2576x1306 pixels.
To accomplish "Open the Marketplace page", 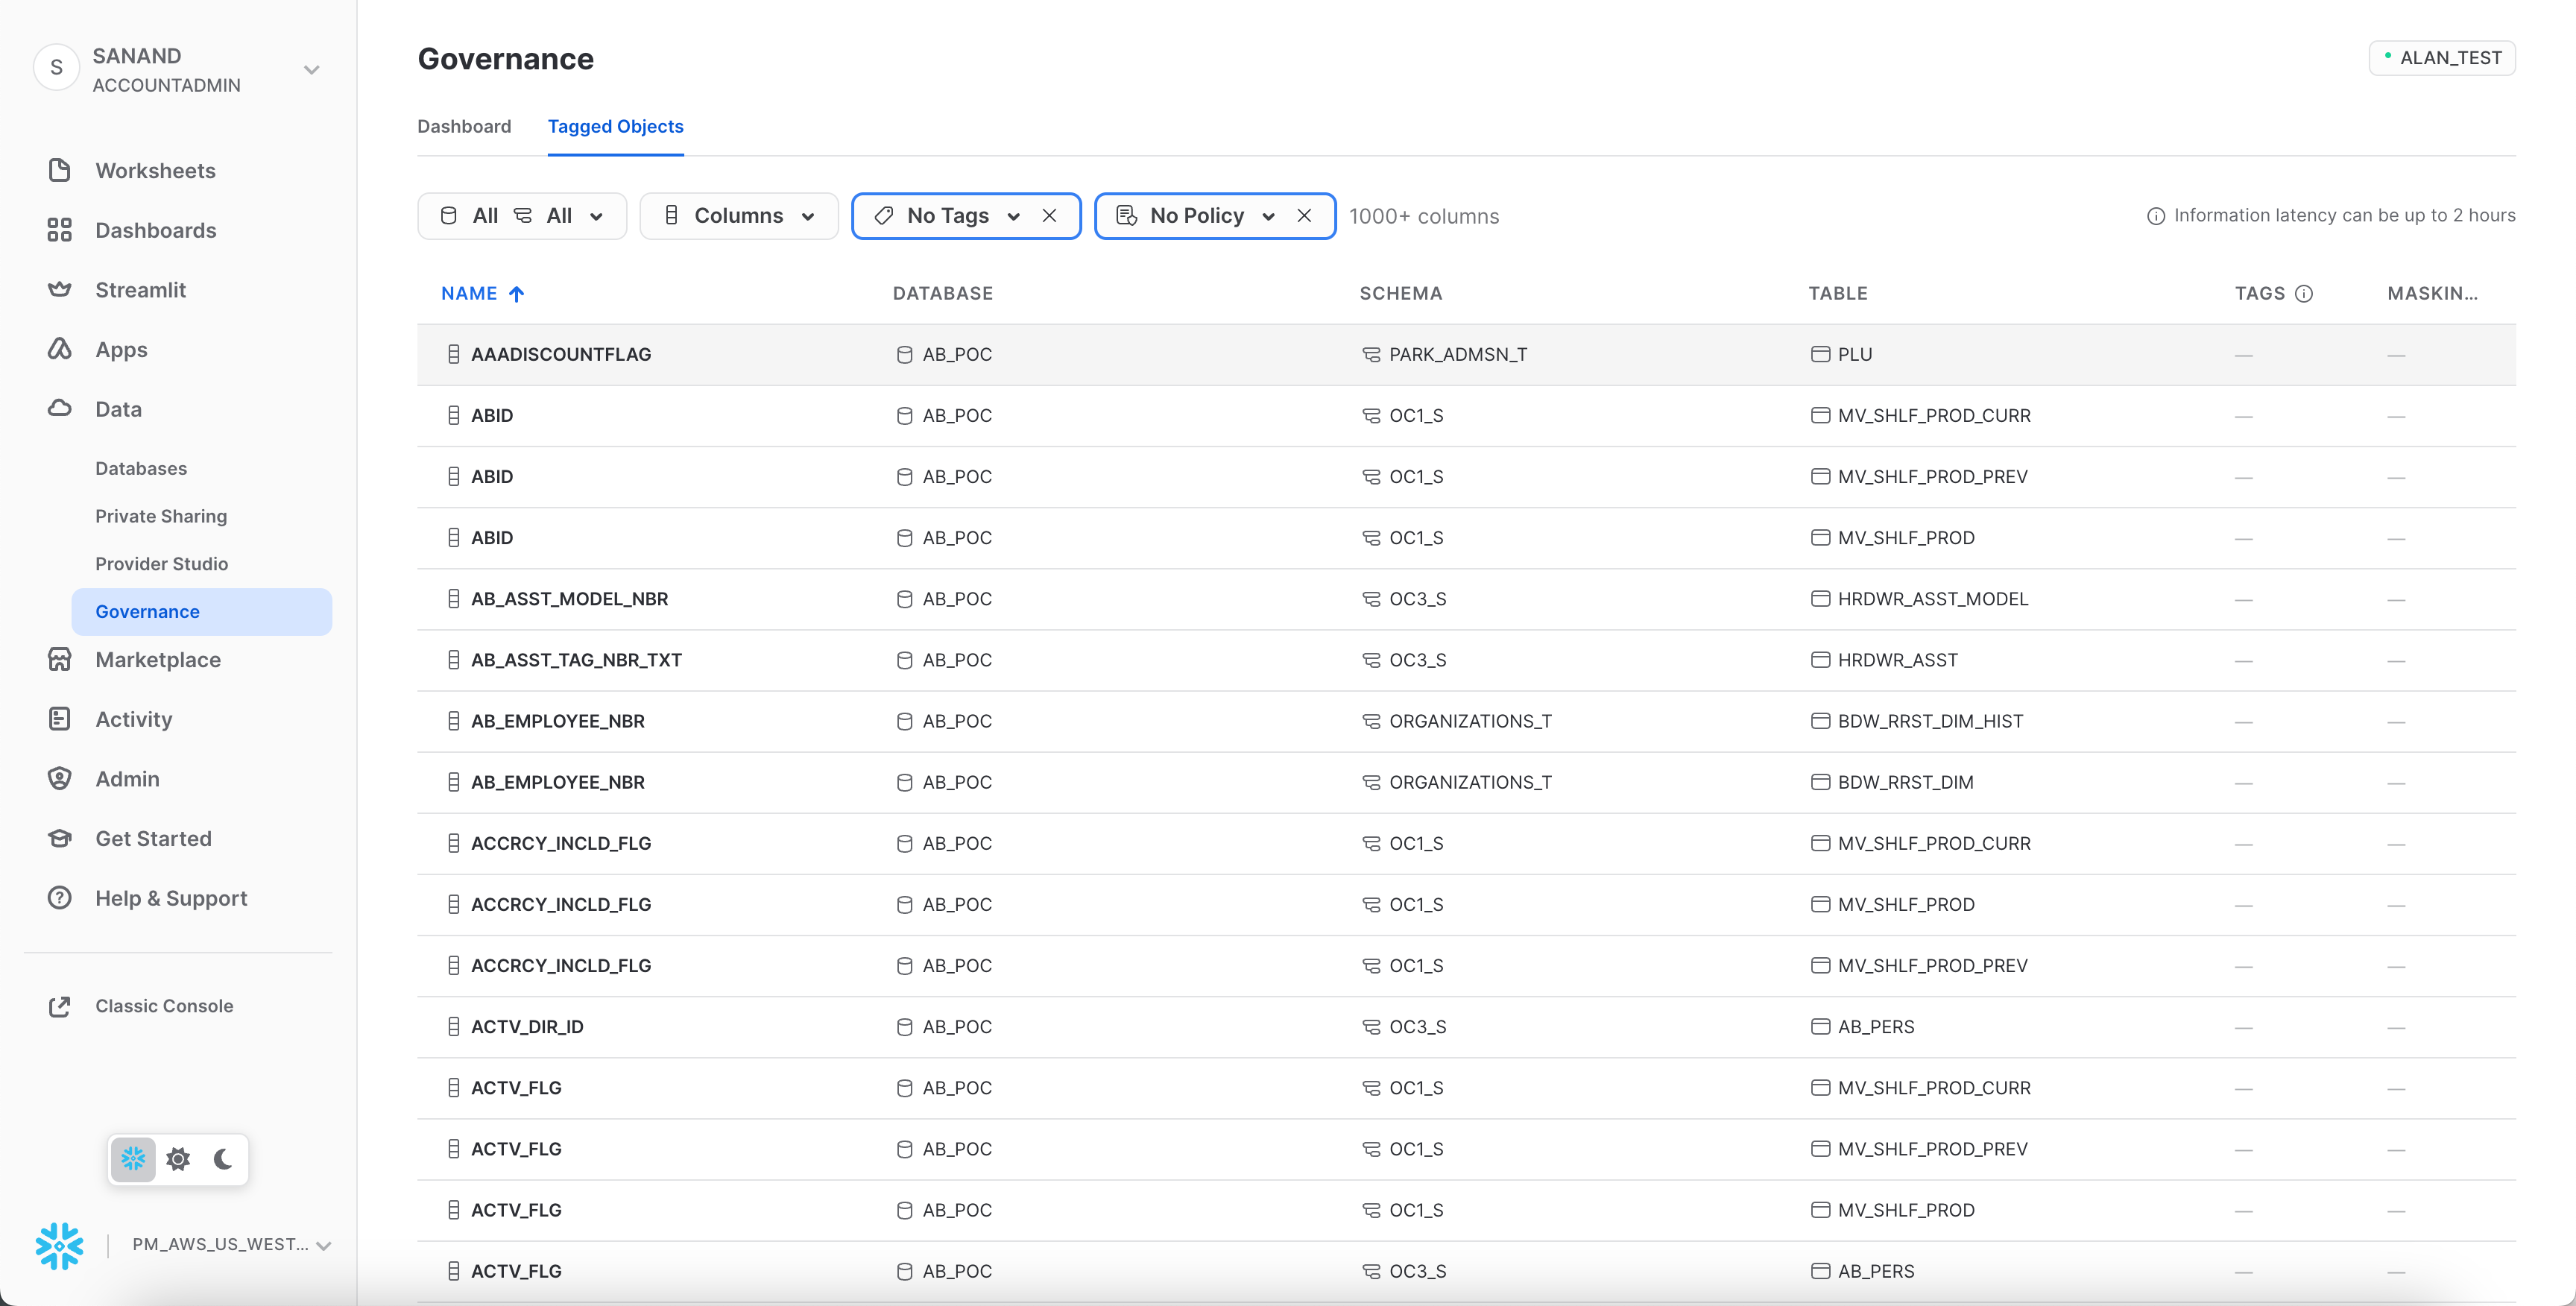I will [x=158, y=660].
